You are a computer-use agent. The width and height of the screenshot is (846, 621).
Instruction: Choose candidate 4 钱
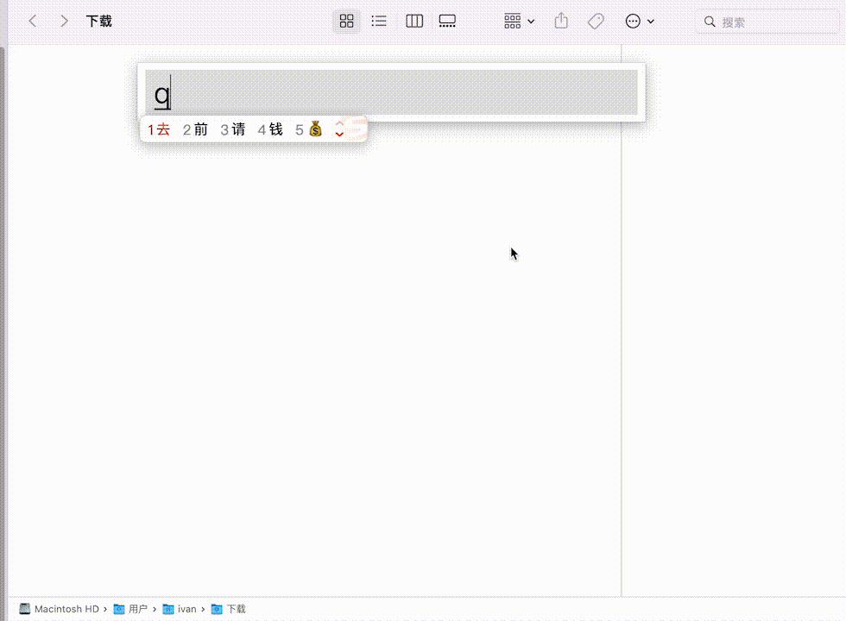[x=269, y=129]
